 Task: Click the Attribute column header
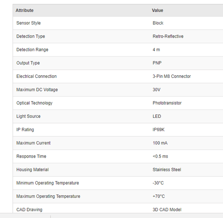[x=25, y=10]
